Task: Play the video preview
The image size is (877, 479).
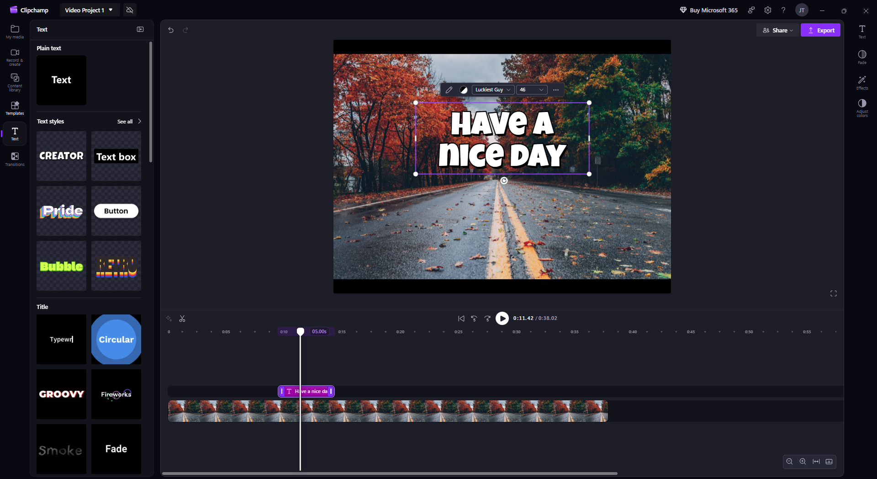Action: click(502, 319)
